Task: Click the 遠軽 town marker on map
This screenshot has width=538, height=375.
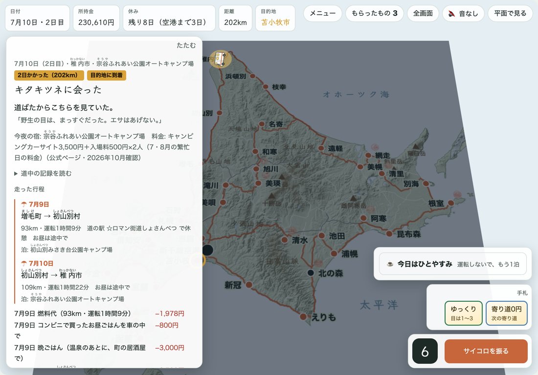Action: (321, 148)
